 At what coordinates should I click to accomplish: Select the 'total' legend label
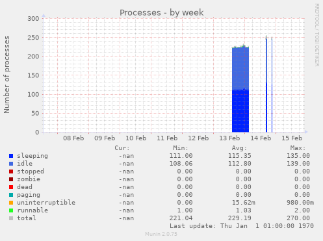click(27, 218)
